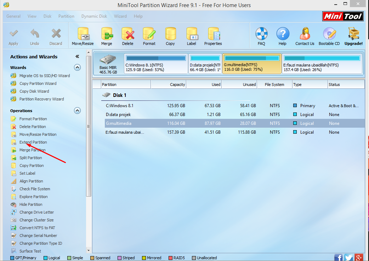Click sidebar scrollbar down arrow
Screen dimensions: 369x261
89,250
